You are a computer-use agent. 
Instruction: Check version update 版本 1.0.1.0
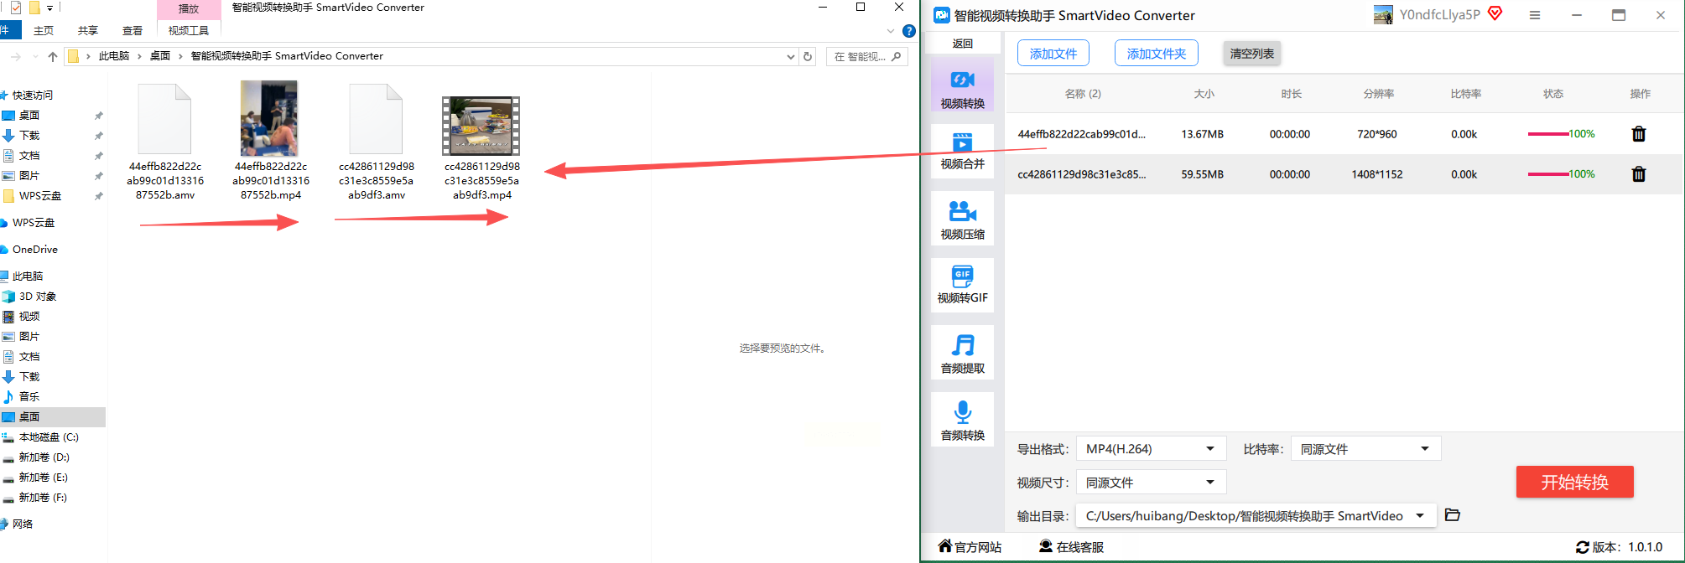tap(1619, 547)
